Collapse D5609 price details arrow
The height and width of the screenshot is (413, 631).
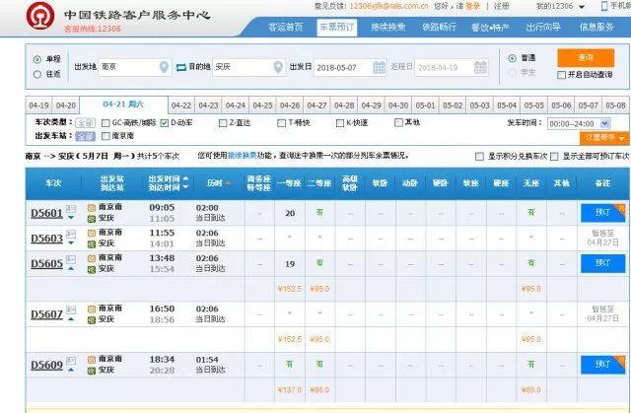71,370
